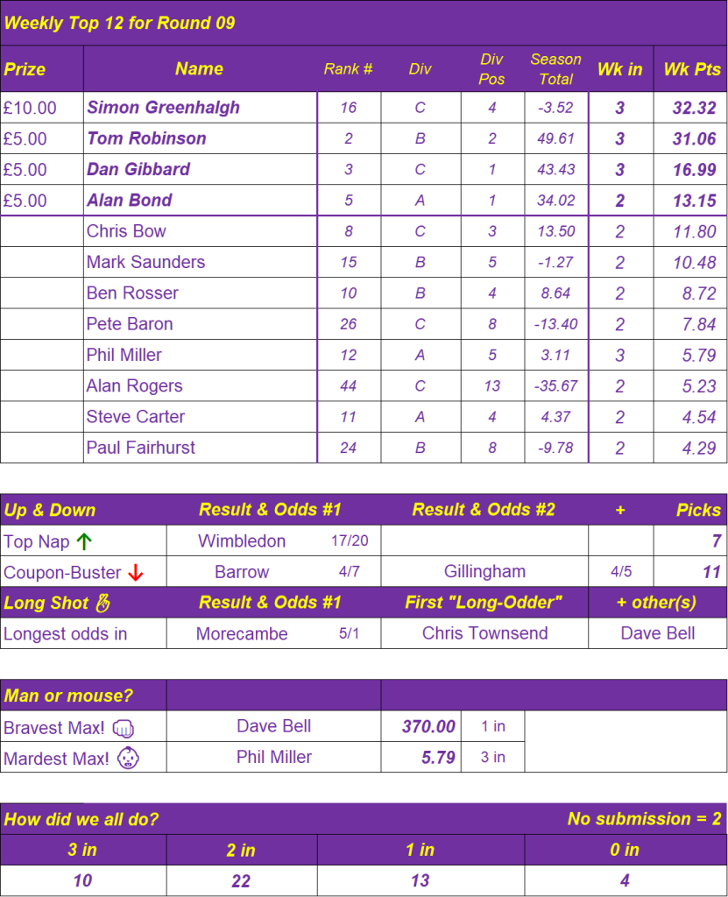Viewport: 728px width, 897px height.
Task: Select the name Alan Bond
Action: (x=130, y=201)
